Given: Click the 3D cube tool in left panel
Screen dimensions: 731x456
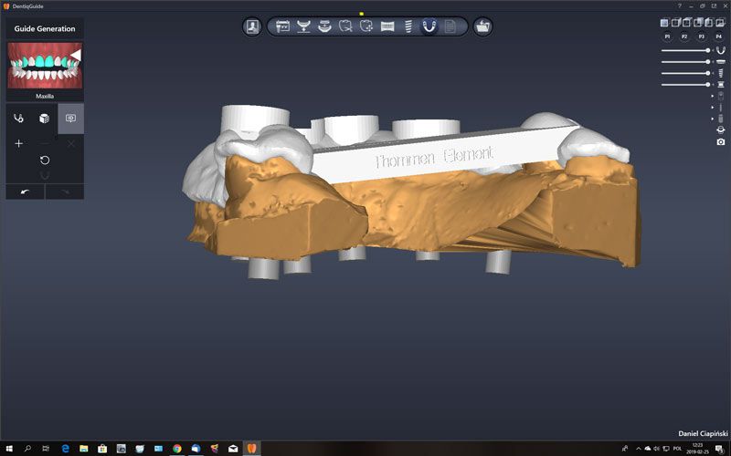Looking at the screenshot, I should (x=44, y=119).
